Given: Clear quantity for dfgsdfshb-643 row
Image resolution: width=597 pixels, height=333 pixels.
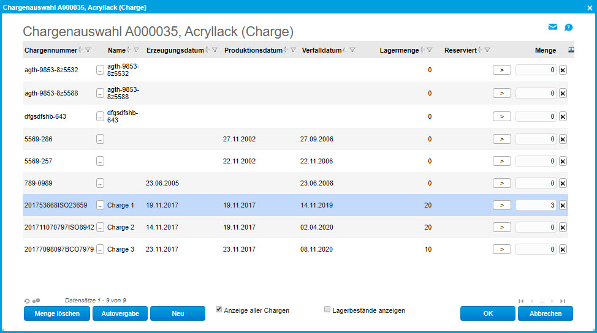Looking at the screenshot, I should click(x=563, y=116).
